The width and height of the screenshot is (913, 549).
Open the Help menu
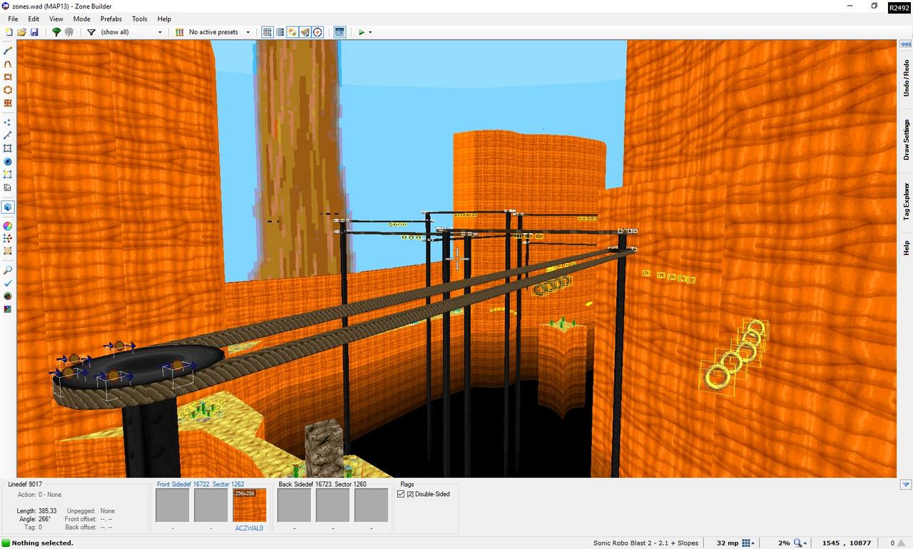[x=164, y=19]
